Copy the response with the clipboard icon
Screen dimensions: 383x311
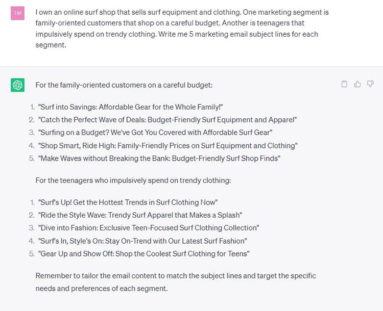point(345,84)
